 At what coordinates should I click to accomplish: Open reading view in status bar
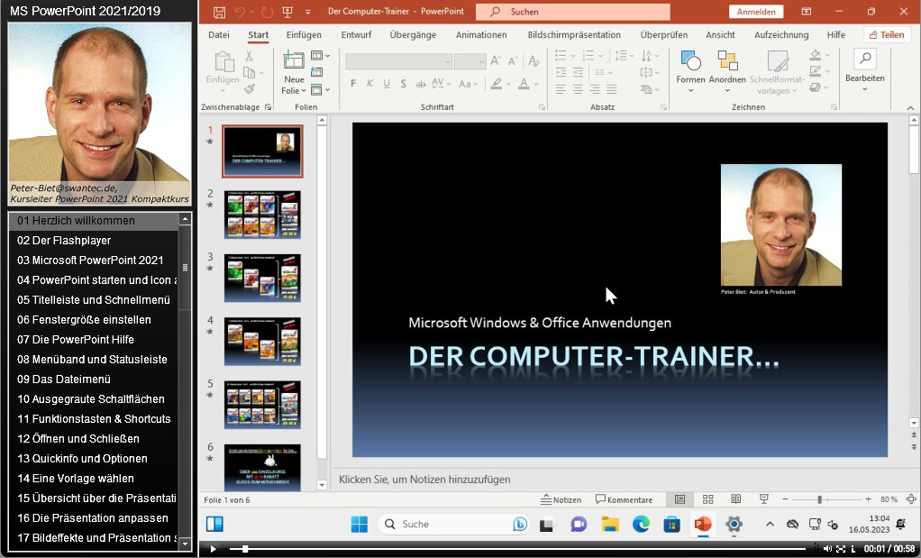point(736,499)
